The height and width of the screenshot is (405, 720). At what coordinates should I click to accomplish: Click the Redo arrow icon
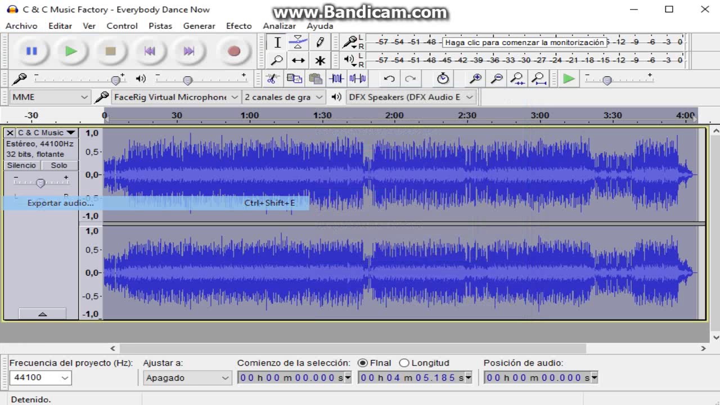(x=411, y=79)
